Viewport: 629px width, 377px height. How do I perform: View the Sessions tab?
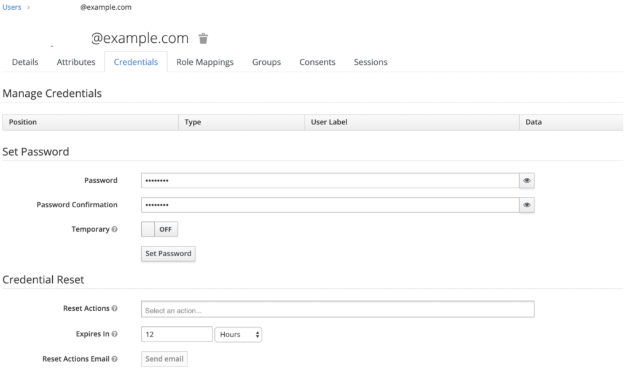point(370,62)
